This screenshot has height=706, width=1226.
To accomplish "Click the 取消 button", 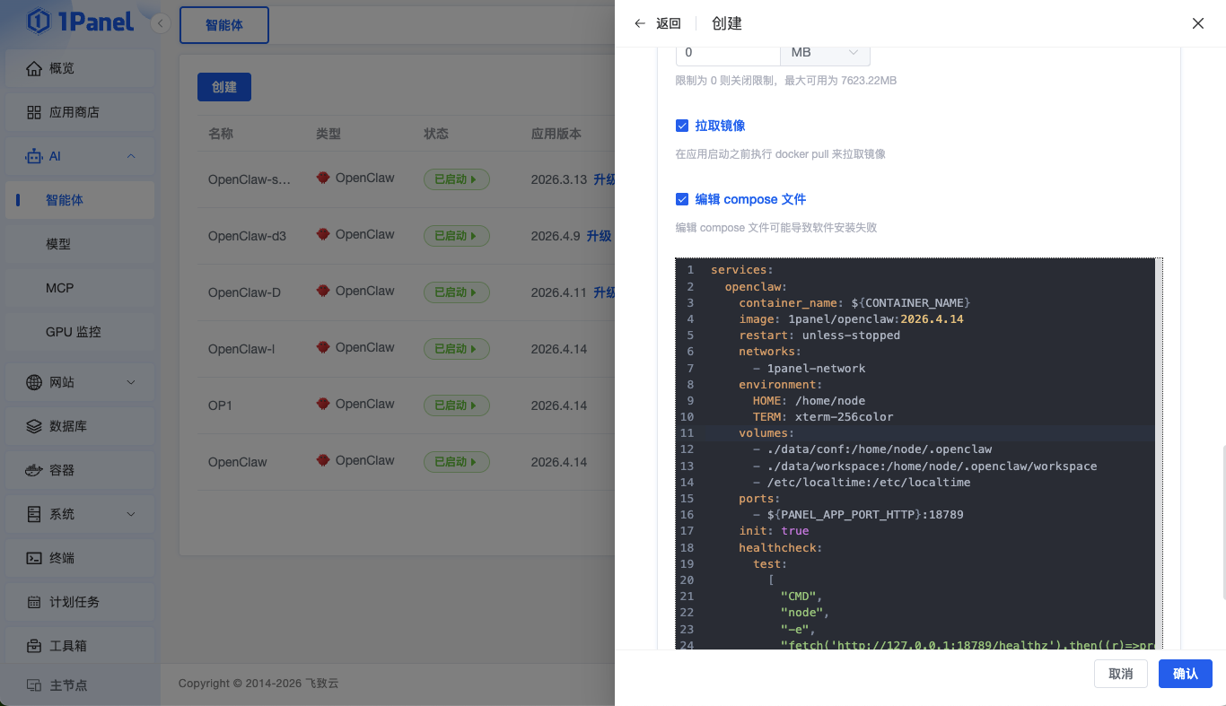I will 1120,674.
